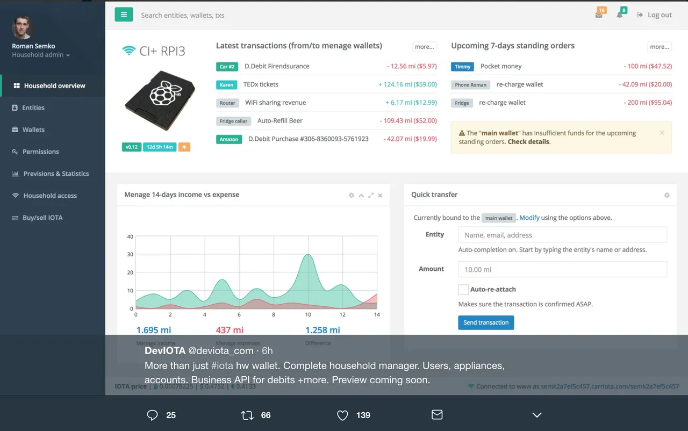This screenshot has height=431, width=688.
Task: Click the retweet icon
Action: pos(247,415)
